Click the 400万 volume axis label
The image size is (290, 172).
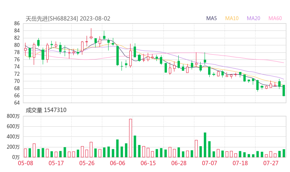click(x=13, y=137)
